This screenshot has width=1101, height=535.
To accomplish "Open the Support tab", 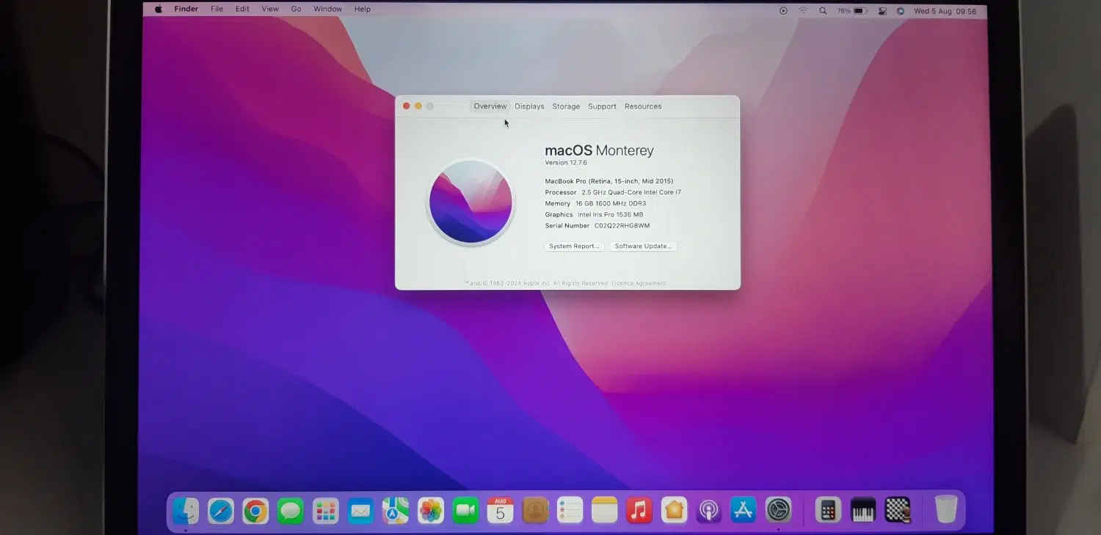I will (602, 106).
